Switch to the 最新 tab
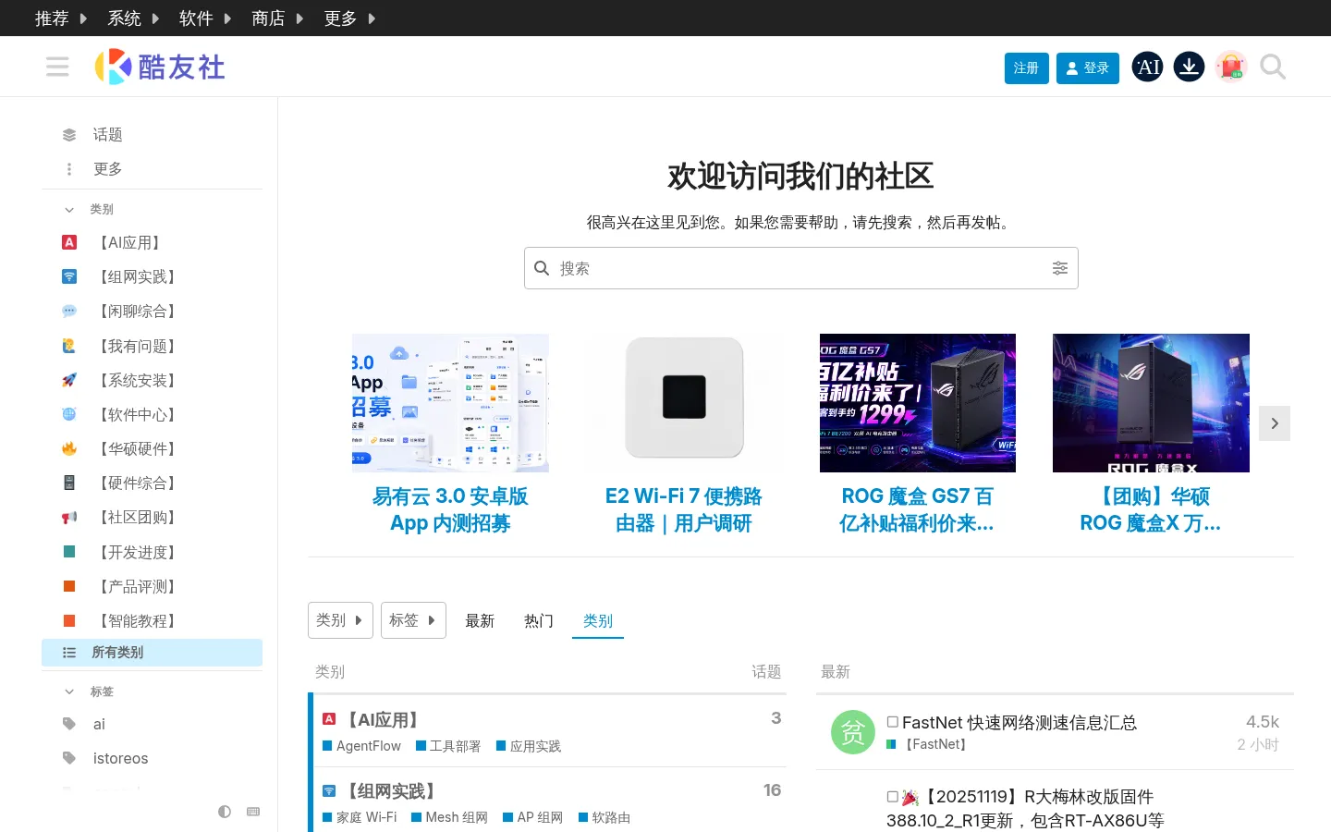1331x832 pixels. click(480, 620)
